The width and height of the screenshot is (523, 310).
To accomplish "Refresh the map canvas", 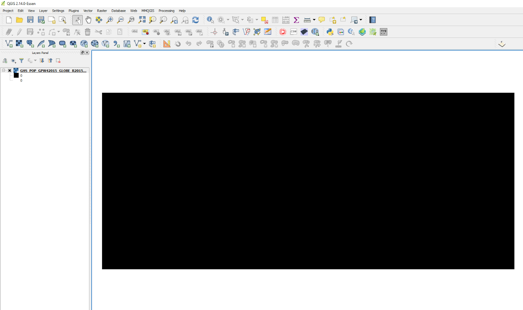I will coord(195,20).
